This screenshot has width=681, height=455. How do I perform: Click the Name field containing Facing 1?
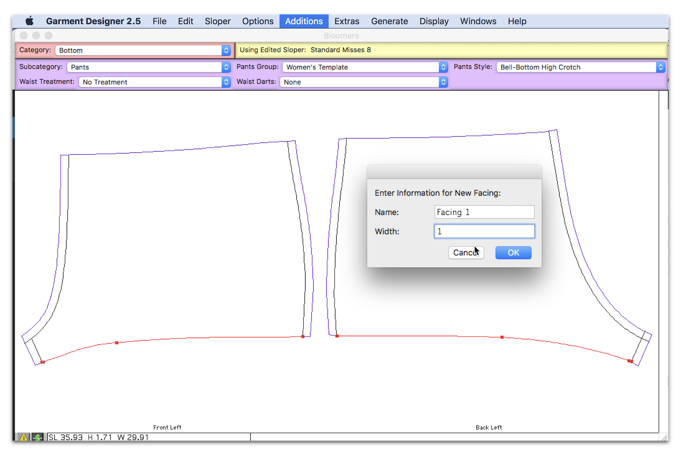484,212
